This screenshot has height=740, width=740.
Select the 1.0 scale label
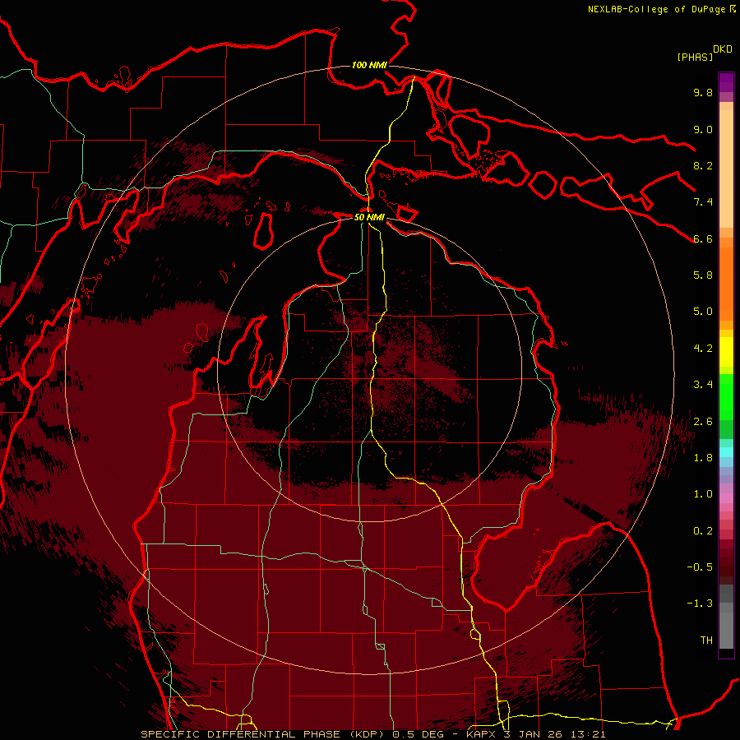[703, 494]
